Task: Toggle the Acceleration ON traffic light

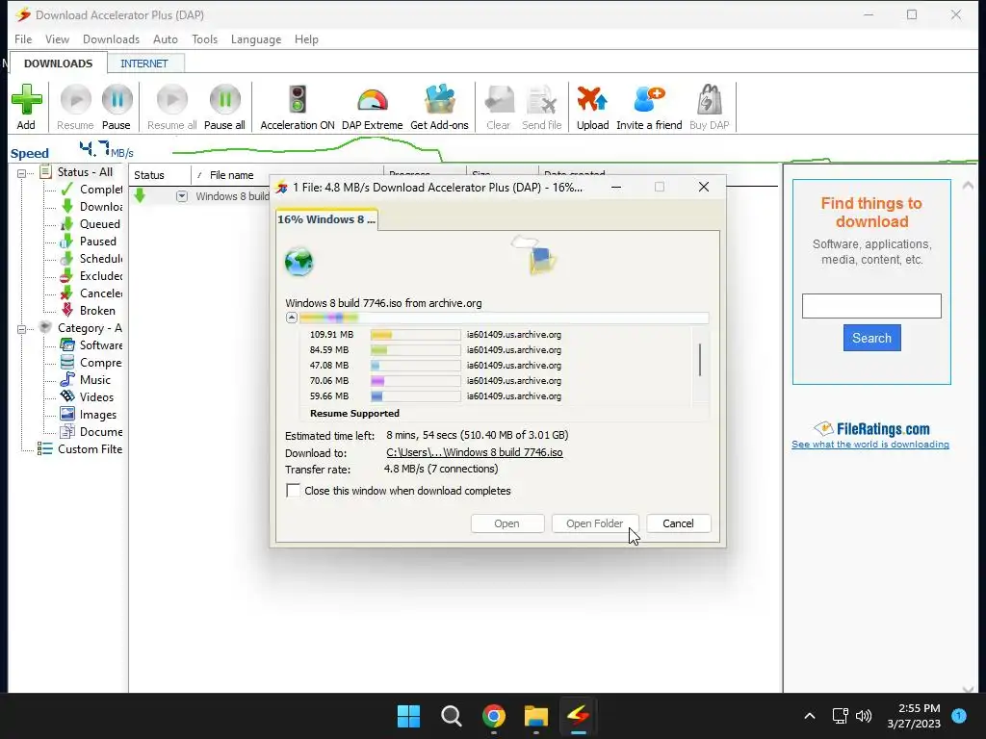Action: coord(298,100)
